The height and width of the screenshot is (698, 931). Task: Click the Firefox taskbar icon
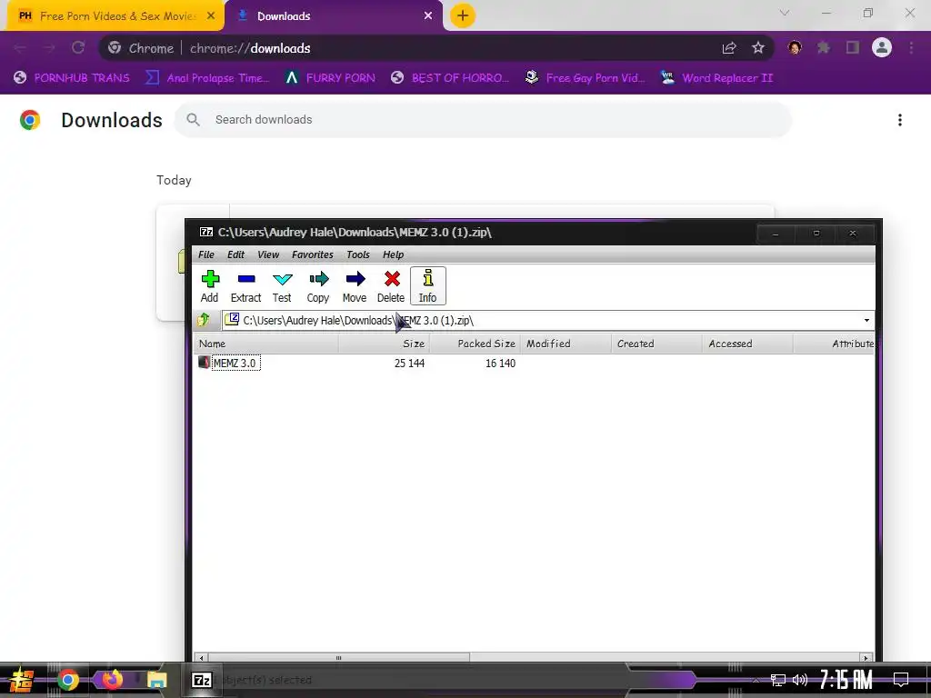pyautogui.click(x=112, y=680)
